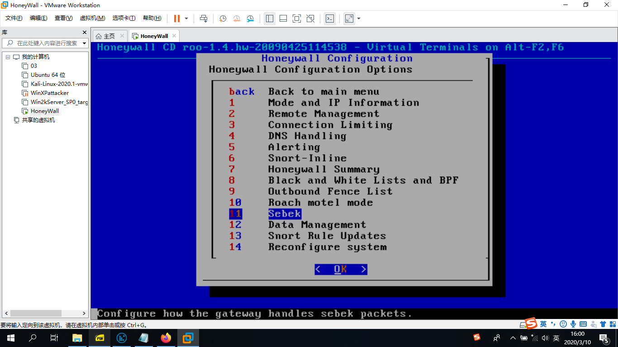Select HoneyWall in the library tree
Image resolution: width=618 pixels, height=347 pixels.
tap(44, 111)
